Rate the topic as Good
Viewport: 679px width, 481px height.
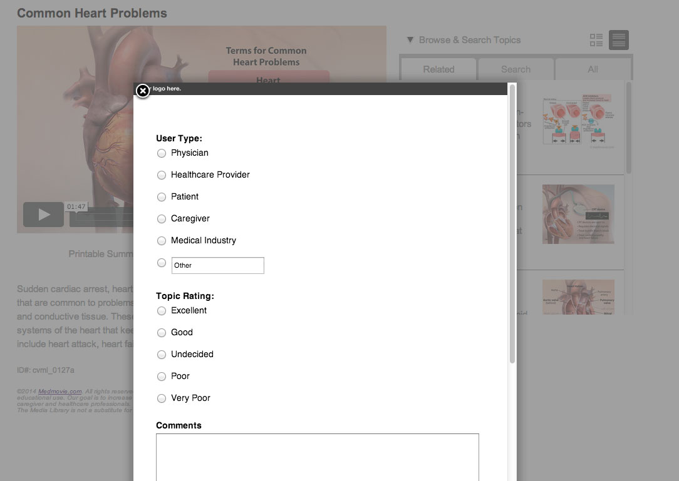(162, 333)
